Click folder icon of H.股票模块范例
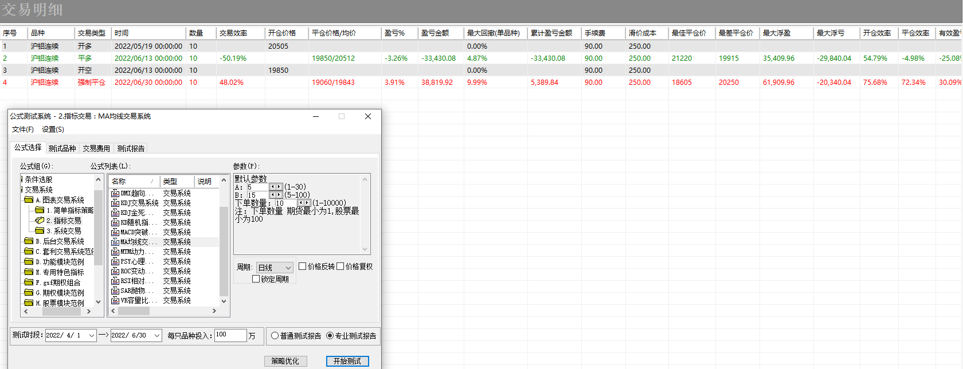Screen dimensions: 963x369 29,303
